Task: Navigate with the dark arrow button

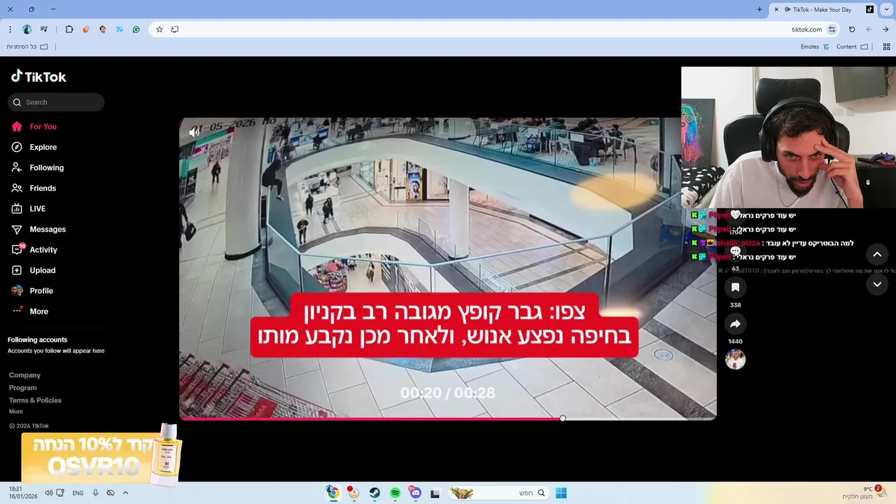Action: tap(885, 29)
